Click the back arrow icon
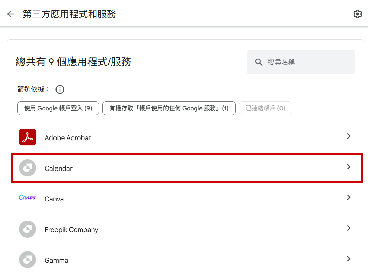The image size is (368, 276). pos(11,14)
